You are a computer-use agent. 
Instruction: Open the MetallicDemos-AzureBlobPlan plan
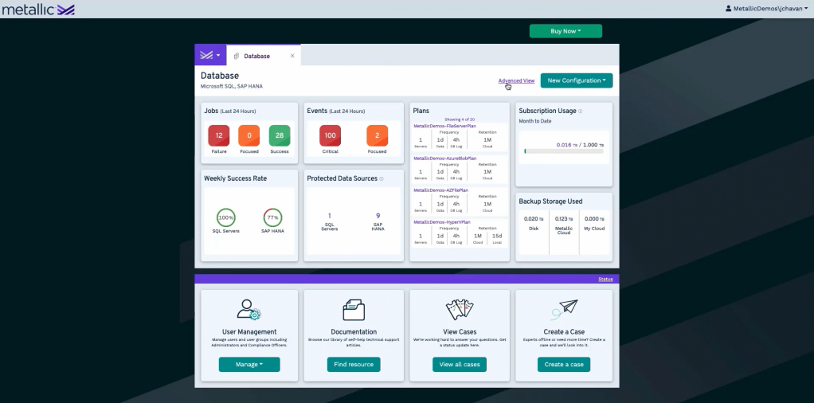[445, 158]
